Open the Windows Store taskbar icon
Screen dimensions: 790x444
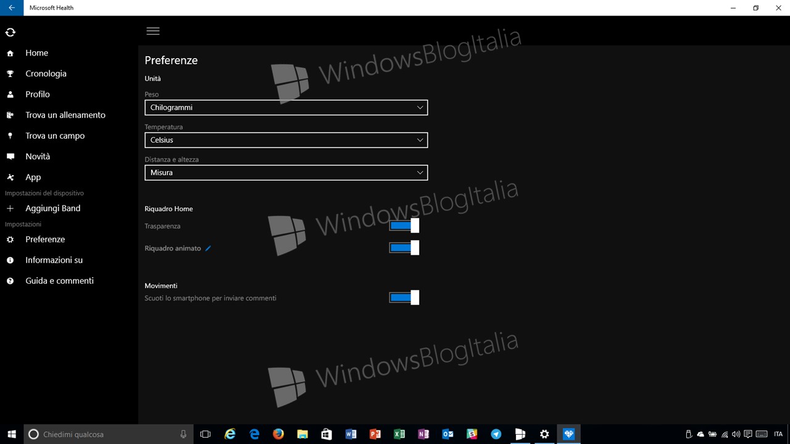point(326,434)
